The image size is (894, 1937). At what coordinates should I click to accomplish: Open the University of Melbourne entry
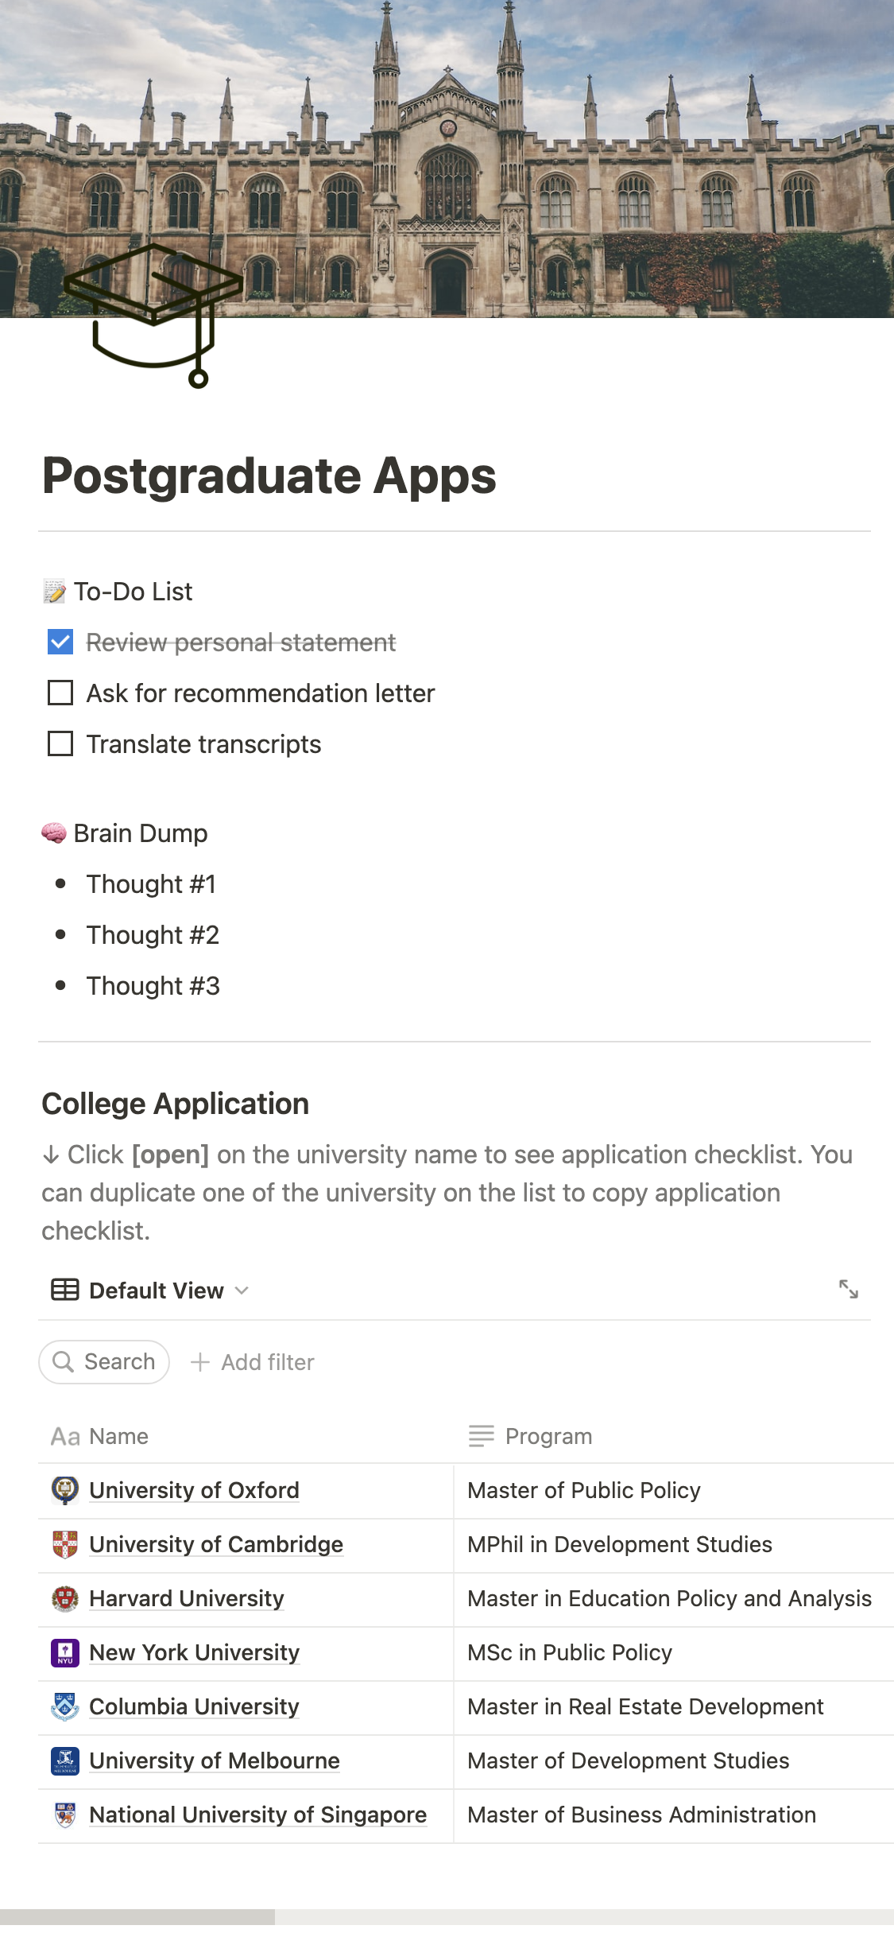(x=215, y=1760)
